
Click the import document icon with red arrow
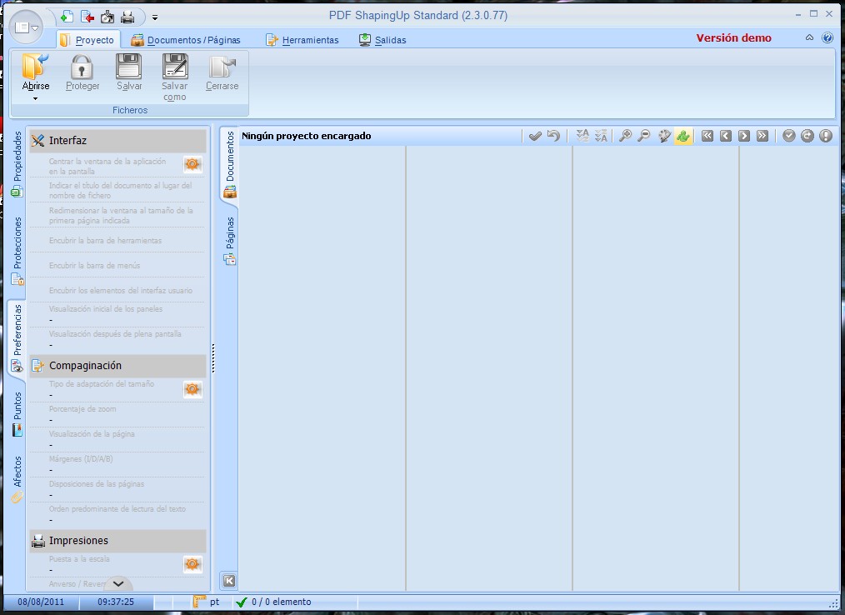(87, 17)
